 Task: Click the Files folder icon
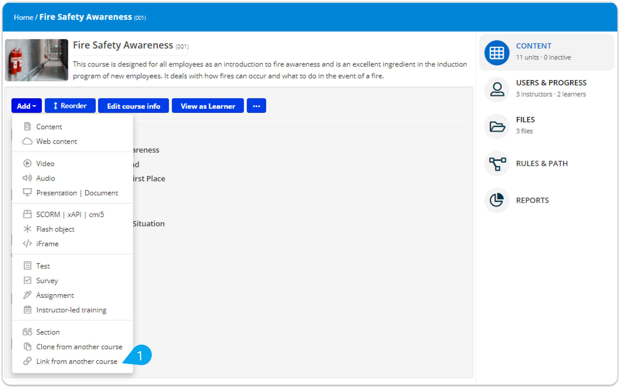point(497,126)
